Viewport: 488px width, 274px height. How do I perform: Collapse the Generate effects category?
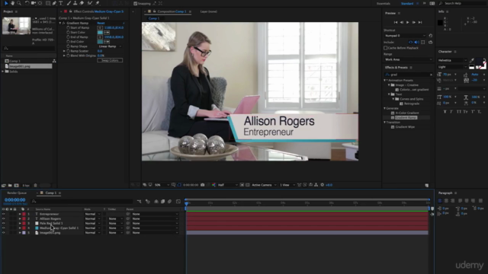385,108
